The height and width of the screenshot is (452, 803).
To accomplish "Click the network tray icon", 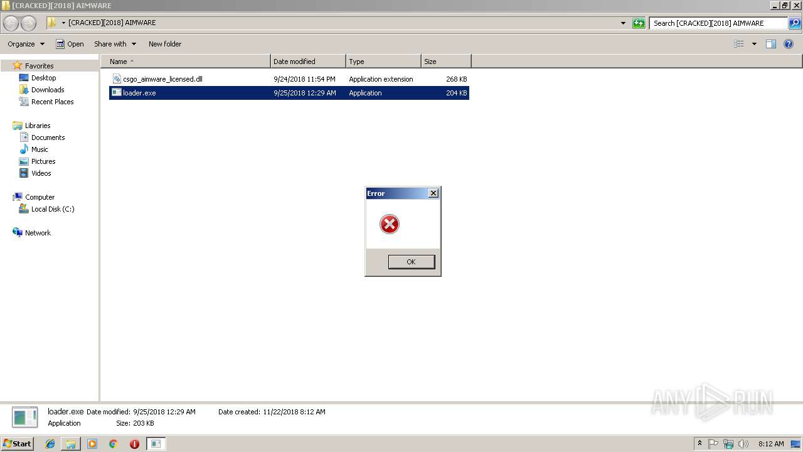I will pyautogui.click(x=728, y=444).
